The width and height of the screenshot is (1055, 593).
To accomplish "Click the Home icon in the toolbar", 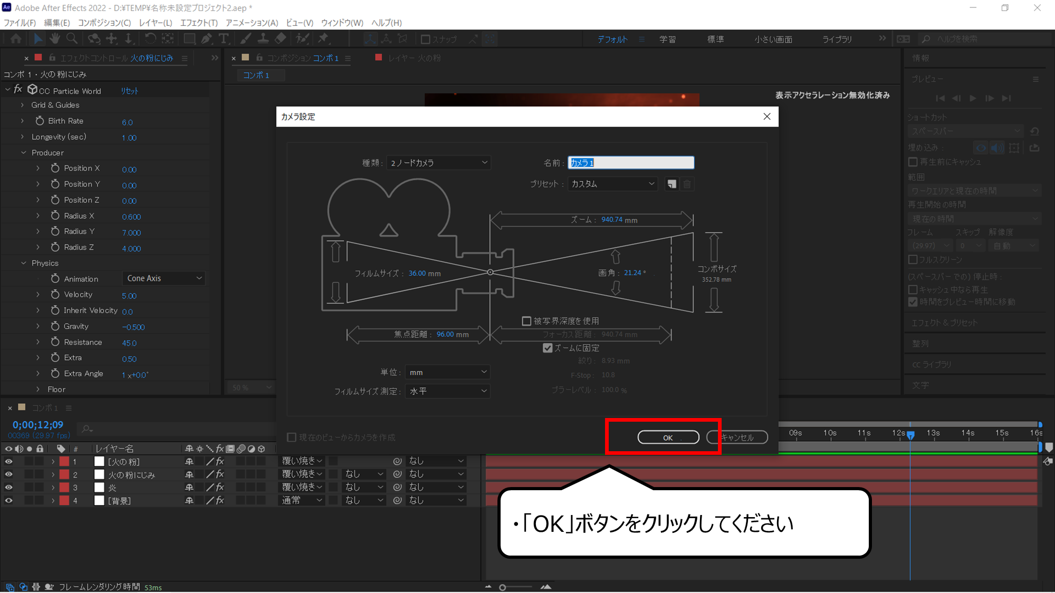I will (16, 38).
